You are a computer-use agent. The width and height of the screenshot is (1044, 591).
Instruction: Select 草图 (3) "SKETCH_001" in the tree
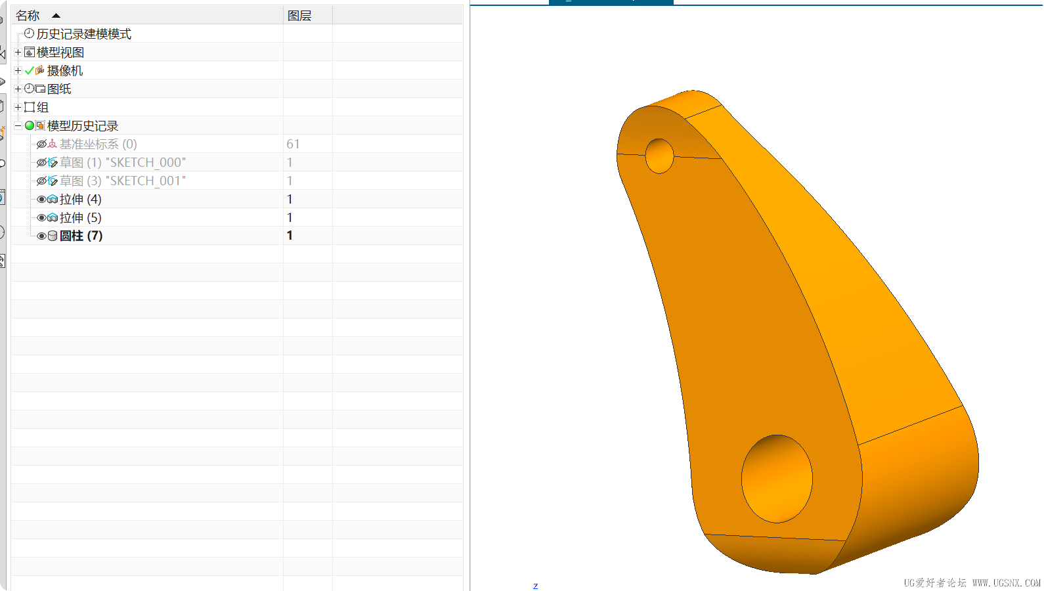(x=123, y=181)
